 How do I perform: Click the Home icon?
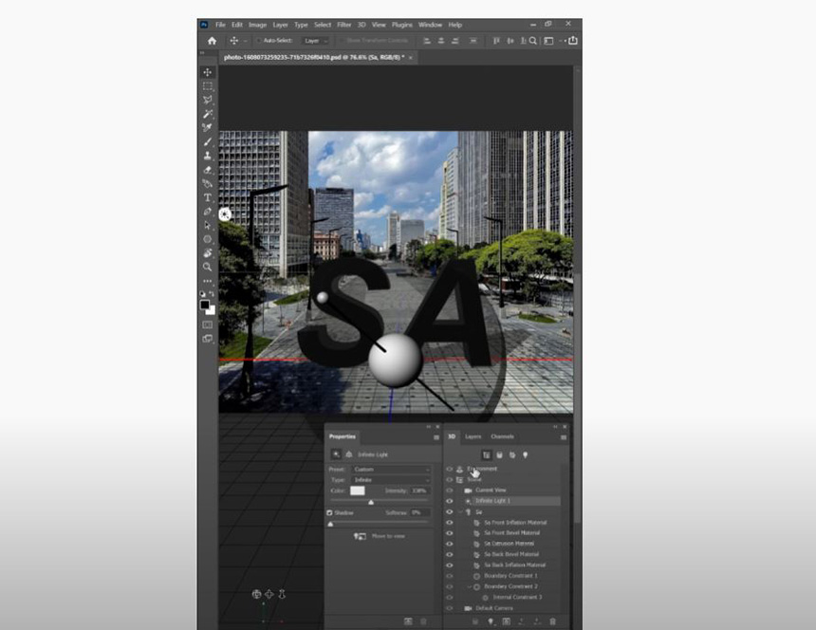tap(212, 41)
